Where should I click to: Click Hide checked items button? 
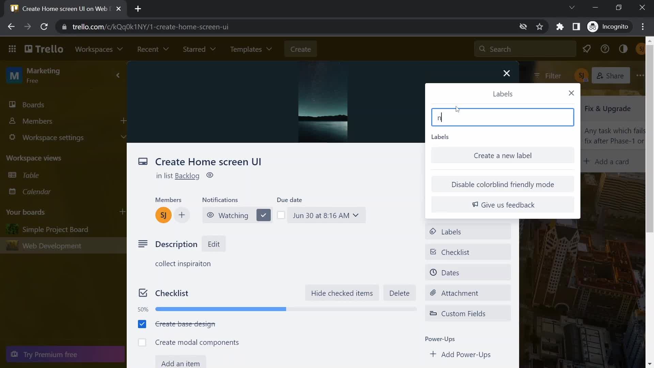pyautogui.click(x=342, y=292)
